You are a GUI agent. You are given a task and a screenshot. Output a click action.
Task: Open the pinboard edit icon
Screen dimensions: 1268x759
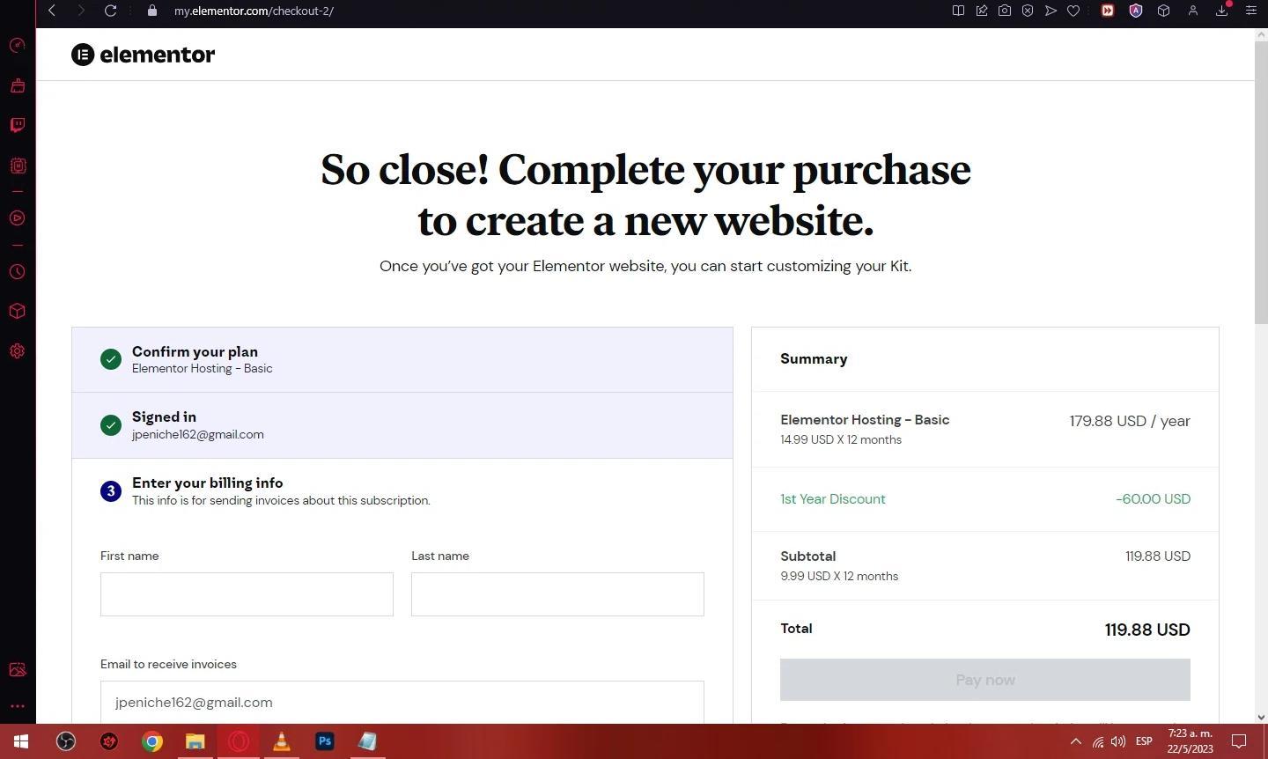tap(982, 11)
